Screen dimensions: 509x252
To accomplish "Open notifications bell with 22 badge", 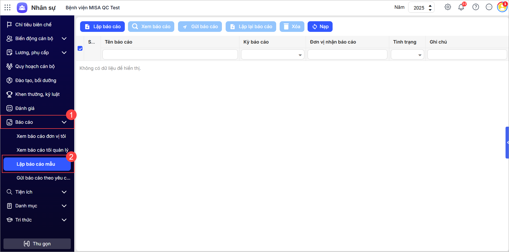I will (461, 7).
